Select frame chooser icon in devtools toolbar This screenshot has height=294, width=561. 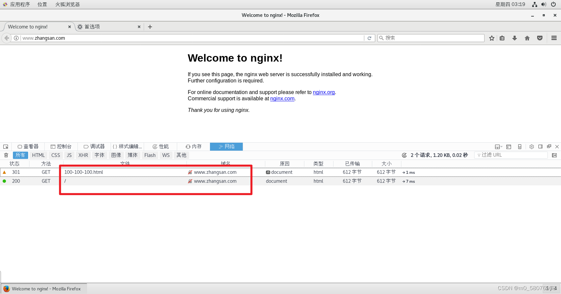coord(498,147)
